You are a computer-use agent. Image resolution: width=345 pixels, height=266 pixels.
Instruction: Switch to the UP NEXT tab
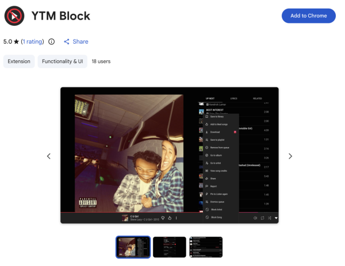(210, 98)
